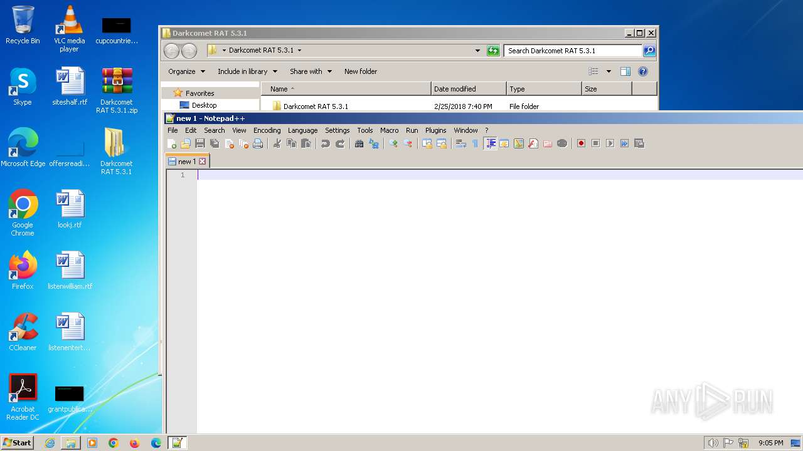Open the Windows Start button

pos(17,442)
